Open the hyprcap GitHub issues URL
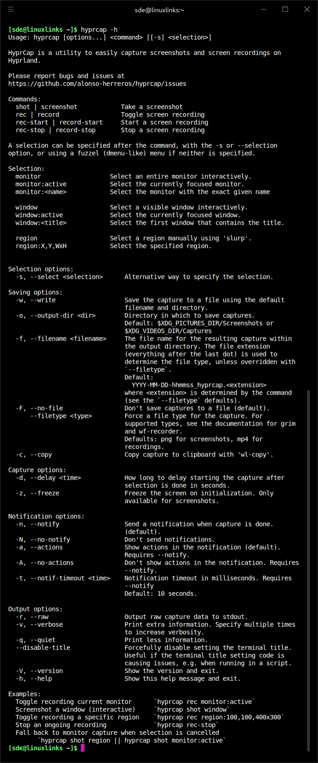The image size is (318, 763). pyautogui.click(x=97, y=84)
